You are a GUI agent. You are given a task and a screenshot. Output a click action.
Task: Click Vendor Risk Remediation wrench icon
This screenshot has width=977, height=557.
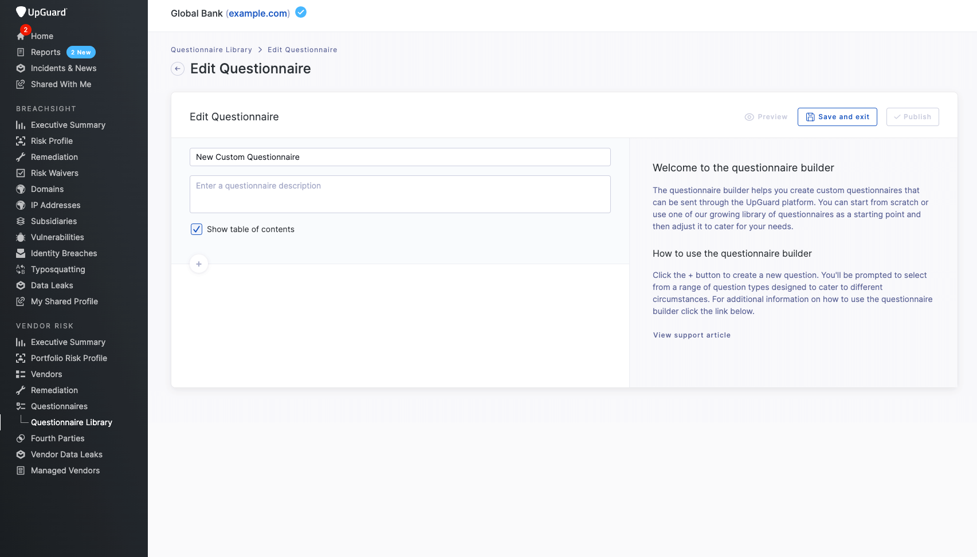click(x=21, y=390)
